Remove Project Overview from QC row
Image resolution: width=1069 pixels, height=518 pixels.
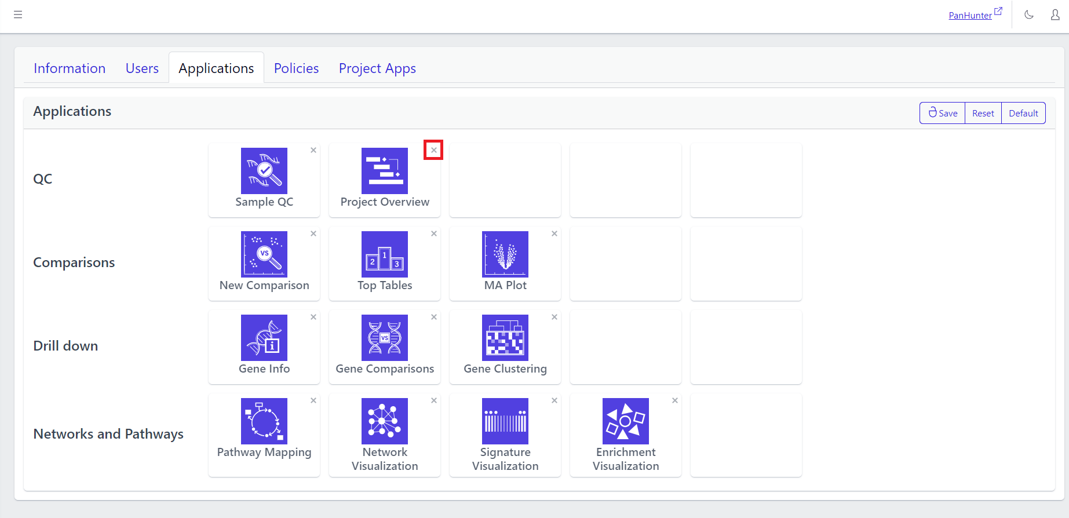pos(433,150)
